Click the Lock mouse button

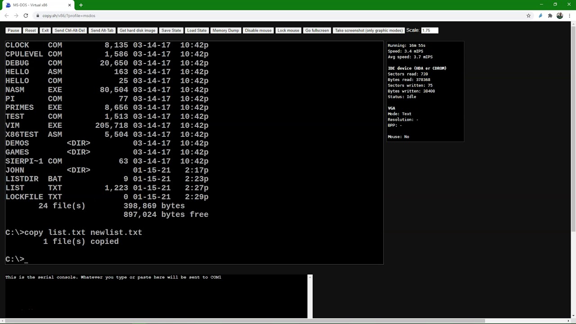click(288, 30)
